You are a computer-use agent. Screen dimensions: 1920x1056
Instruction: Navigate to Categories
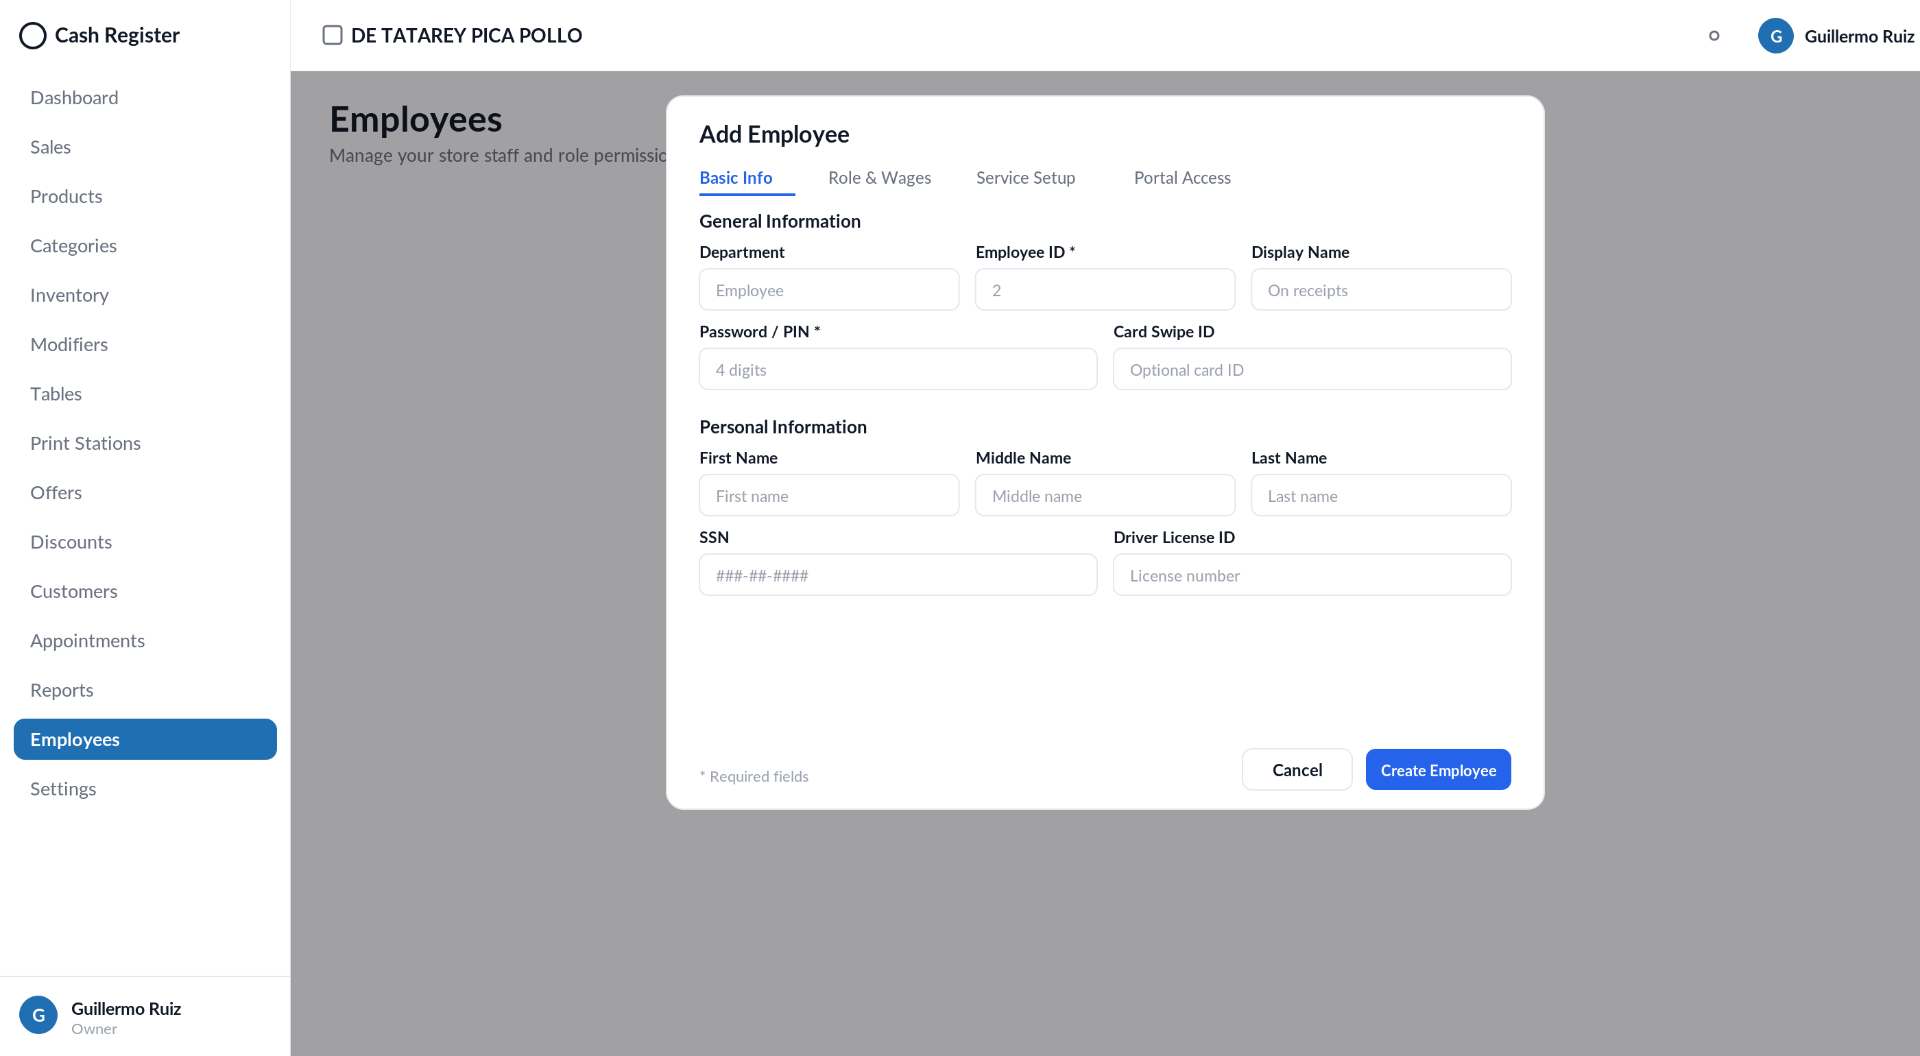[x=145, y=246]
